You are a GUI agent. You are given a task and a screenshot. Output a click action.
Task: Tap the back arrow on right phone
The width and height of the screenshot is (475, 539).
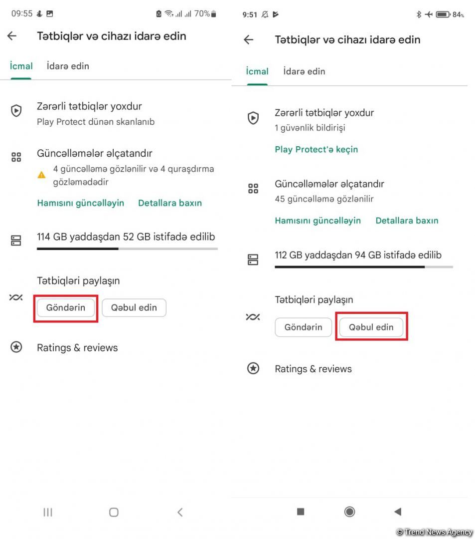[x=249, y=40]
